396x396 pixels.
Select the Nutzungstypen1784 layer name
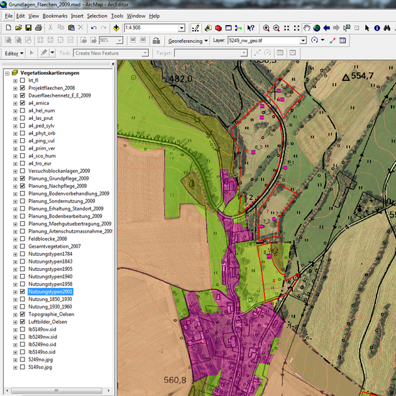pyautogui.click(x=50, y=254)
